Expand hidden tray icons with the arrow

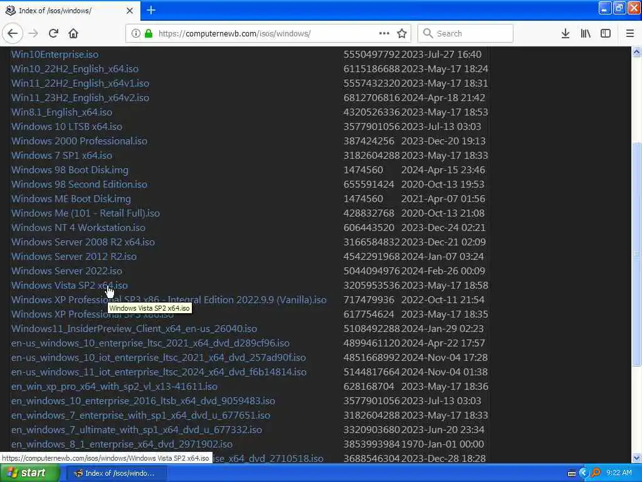pyautogui.click(x=584, y=473)
